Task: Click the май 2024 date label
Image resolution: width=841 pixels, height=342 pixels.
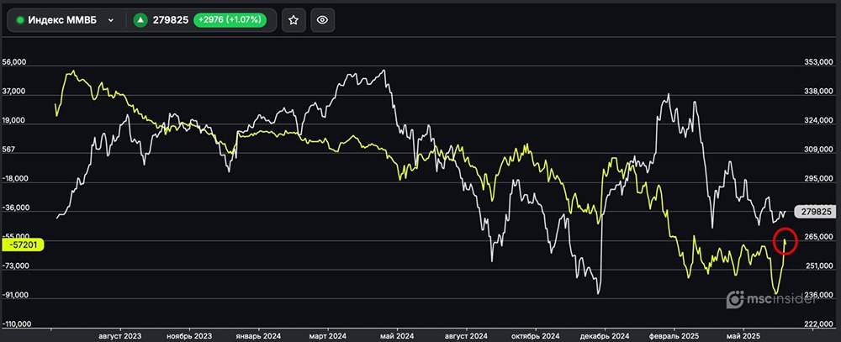Action: (x=397, y=336)
